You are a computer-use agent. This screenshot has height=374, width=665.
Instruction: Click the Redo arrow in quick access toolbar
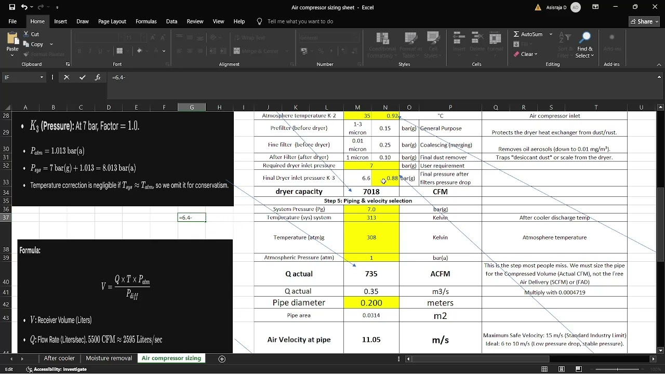(41, 7)
